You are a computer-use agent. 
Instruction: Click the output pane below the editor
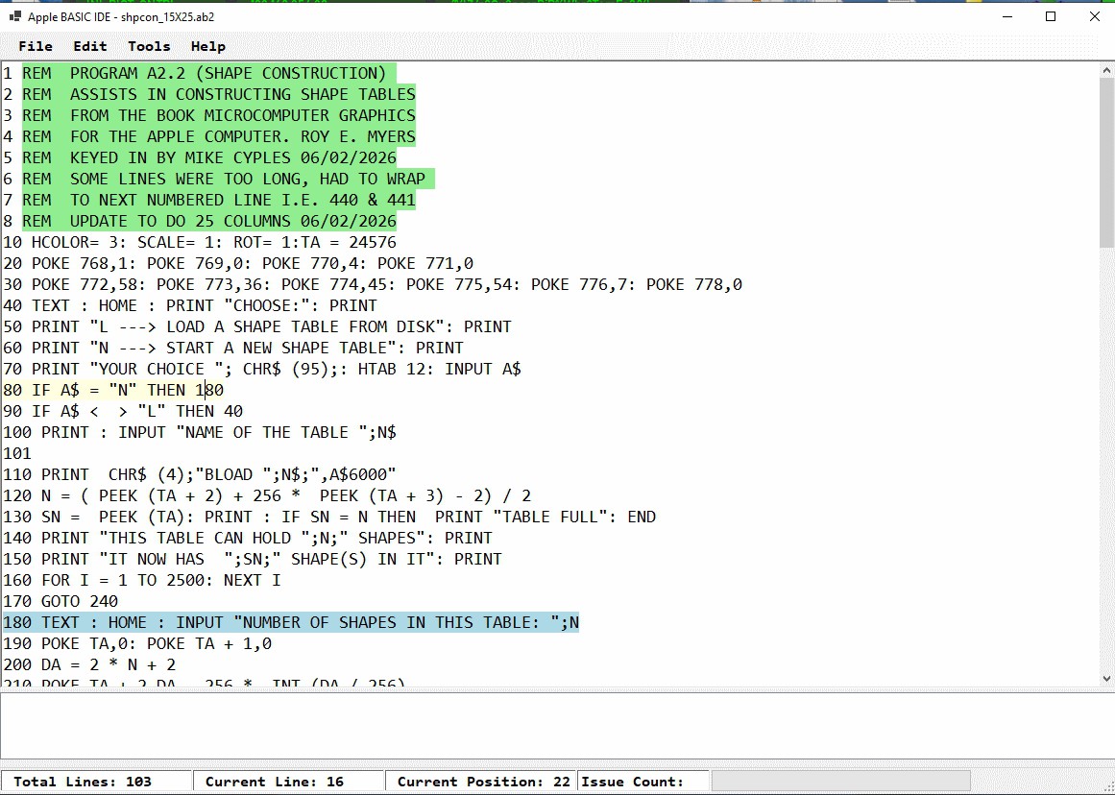point(557,726)
